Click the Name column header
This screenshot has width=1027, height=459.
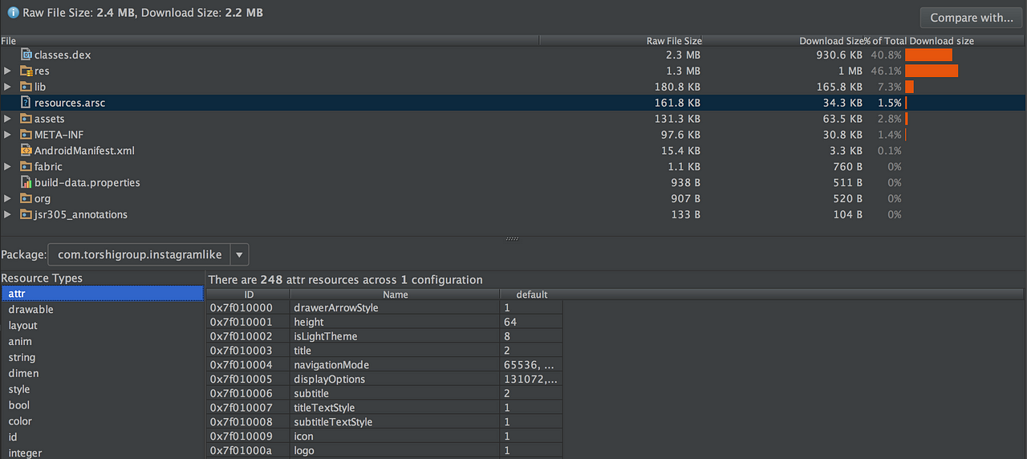coord(396,294)
